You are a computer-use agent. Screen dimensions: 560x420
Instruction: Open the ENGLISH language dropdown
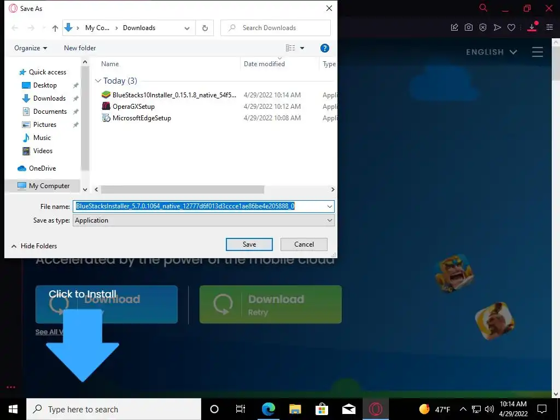492,52
